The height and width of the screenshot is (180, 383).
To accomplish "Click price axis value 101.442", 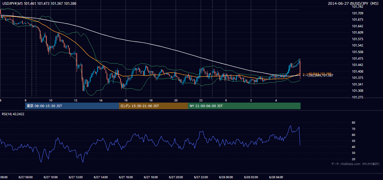I will [x=357, y=65].
